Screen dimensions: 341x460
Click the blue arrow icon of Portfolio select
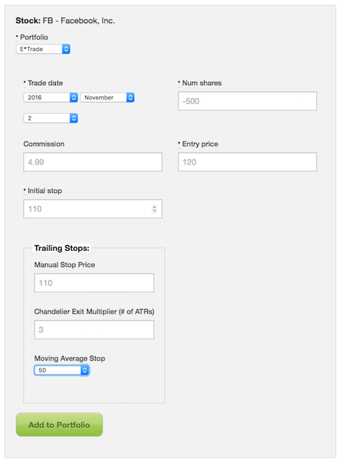[x=66, y=49]
